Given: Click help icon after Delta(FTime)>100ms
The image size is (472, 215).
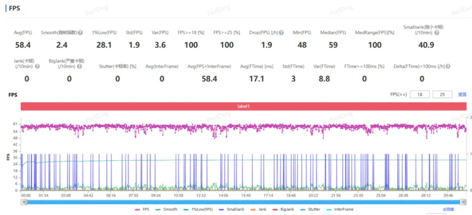Looking at the screenshot, I should [x=448, y=66].
